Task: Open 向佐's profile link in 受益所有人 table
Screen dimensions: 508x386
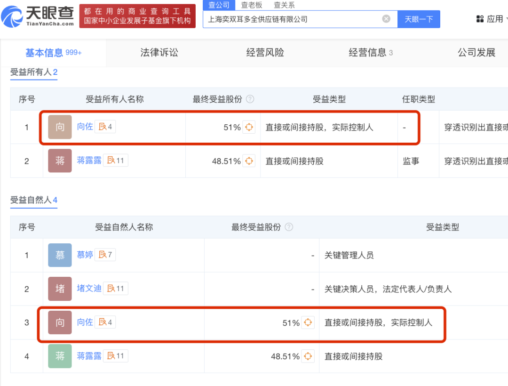Action: point(85,127)
